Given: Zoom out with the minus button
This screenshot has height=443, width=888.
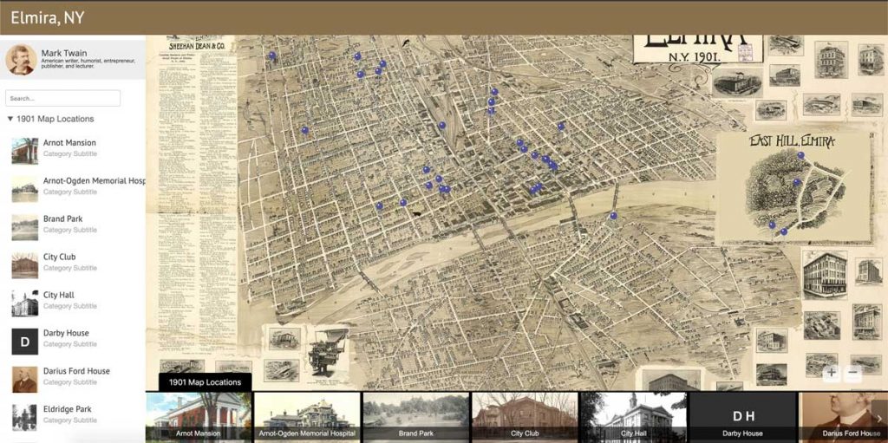Looking at the screenshot, I should 853,373.
